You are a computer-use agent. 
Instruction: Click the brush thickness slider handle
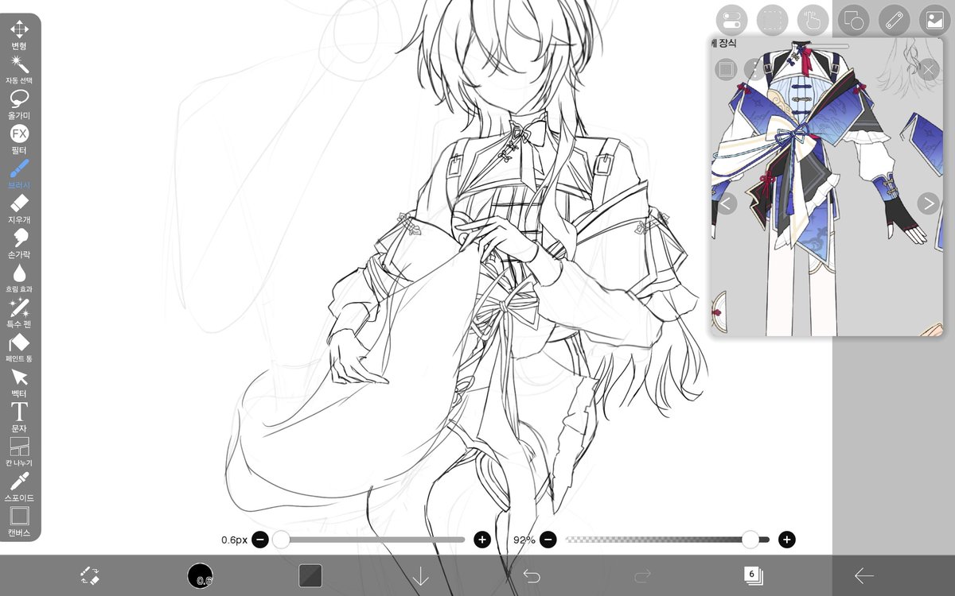click(x=281, y=540)
